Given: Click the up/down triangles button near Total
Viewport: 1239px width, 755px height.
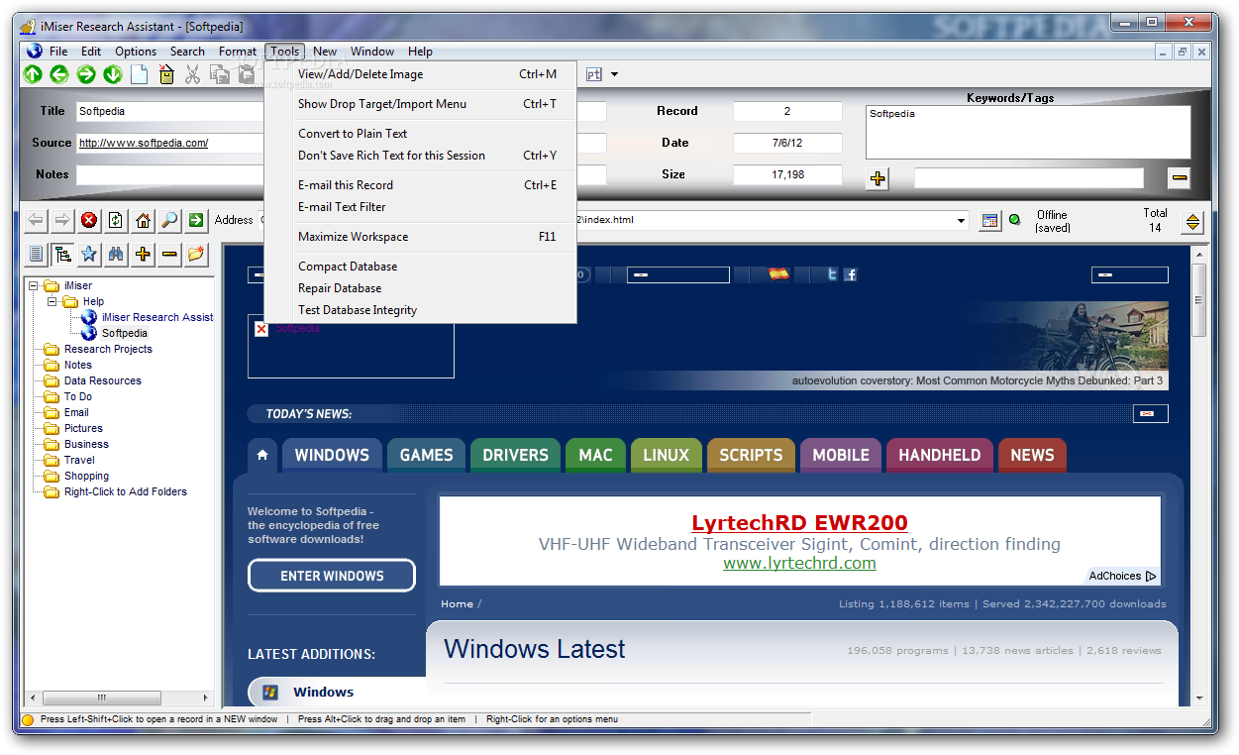Looking at the screenshot, I should [1192, 223].
